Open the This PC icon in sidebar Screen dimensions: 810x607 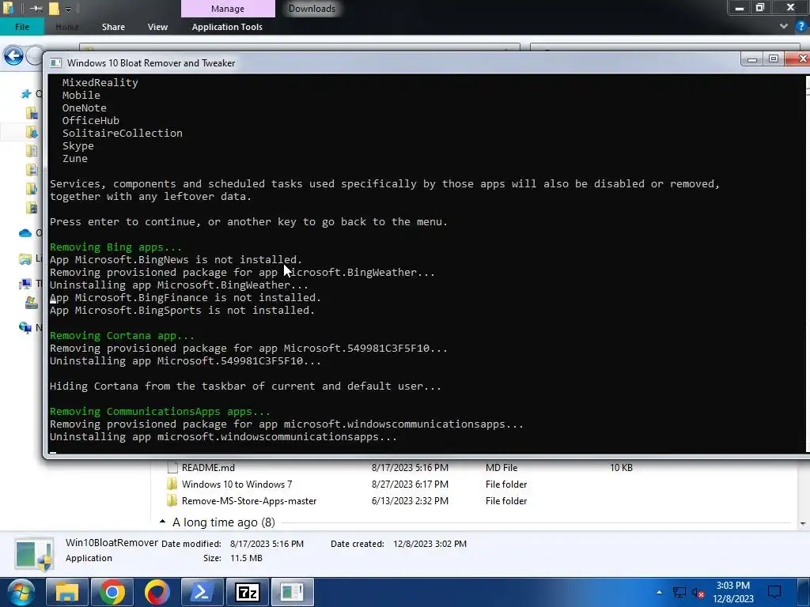[25, 284]
